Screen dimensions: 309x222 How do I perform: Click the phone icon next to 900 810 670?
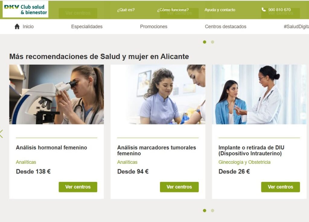pyautogui.click(x=264, y=9)
